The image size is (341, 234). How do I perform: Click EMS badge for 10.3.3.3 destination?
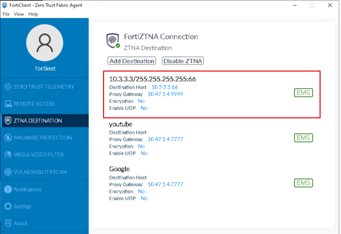point(304,92)
